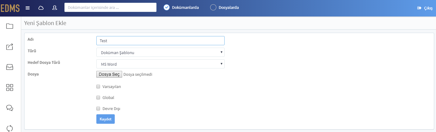Viewport: 436px width, 132px height.
Task: Open the inbox tray sidebar icon
Action: 10,67
